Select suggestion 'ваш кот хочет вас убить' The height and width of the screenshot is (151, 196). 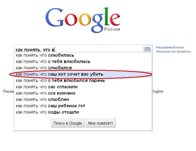59,74
